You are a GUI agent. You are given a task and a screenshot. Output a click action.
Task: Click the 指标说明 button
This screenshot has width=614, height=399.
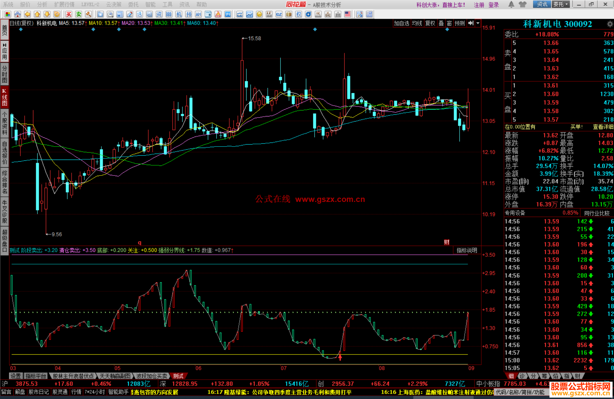(x=467, y=250)
